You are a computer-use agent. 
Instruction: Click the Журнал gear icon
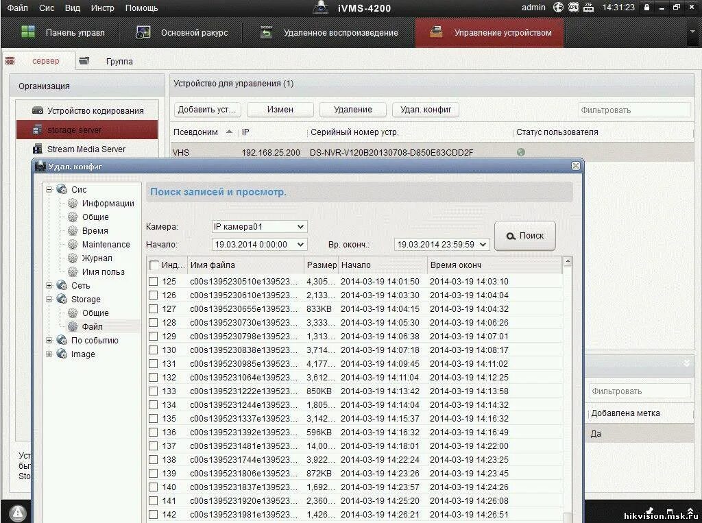(x=73, y=258)
